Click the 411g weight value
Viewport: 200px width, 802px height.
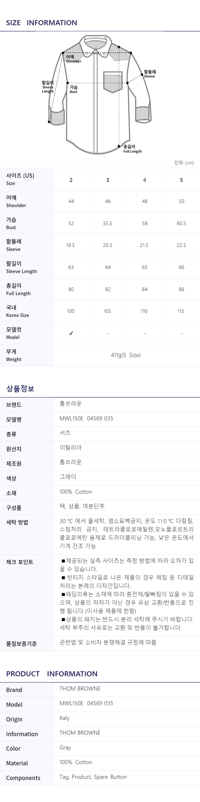point(126,355)
